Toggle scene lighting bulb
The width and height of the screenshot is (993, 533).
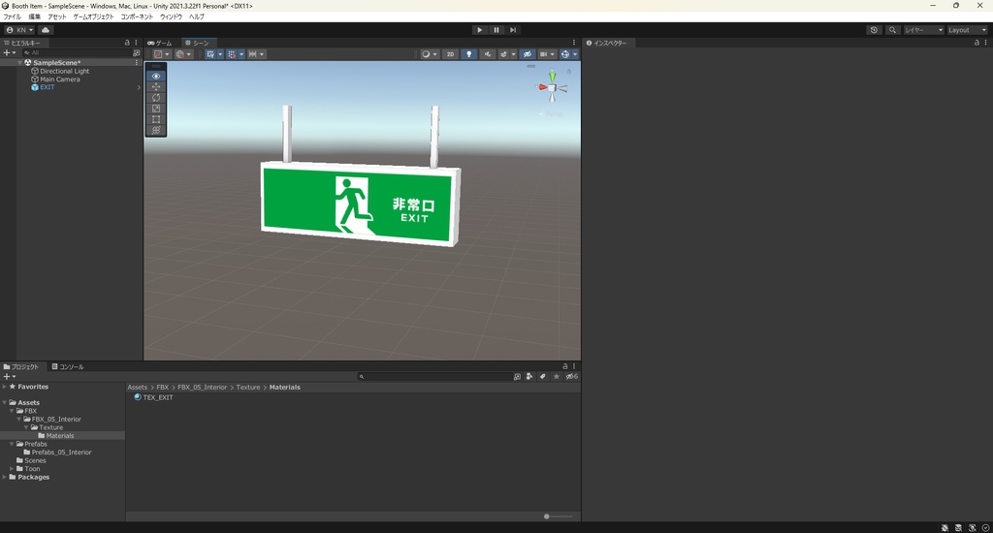click(x=468, y=54)
